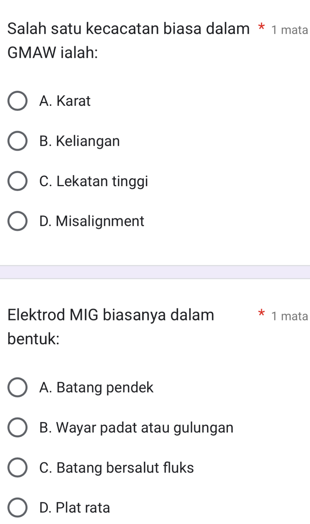This screenshot has width=310, height=524.
Task: Choose the B. Keliangan radio circle
Action: pos(17,141)
